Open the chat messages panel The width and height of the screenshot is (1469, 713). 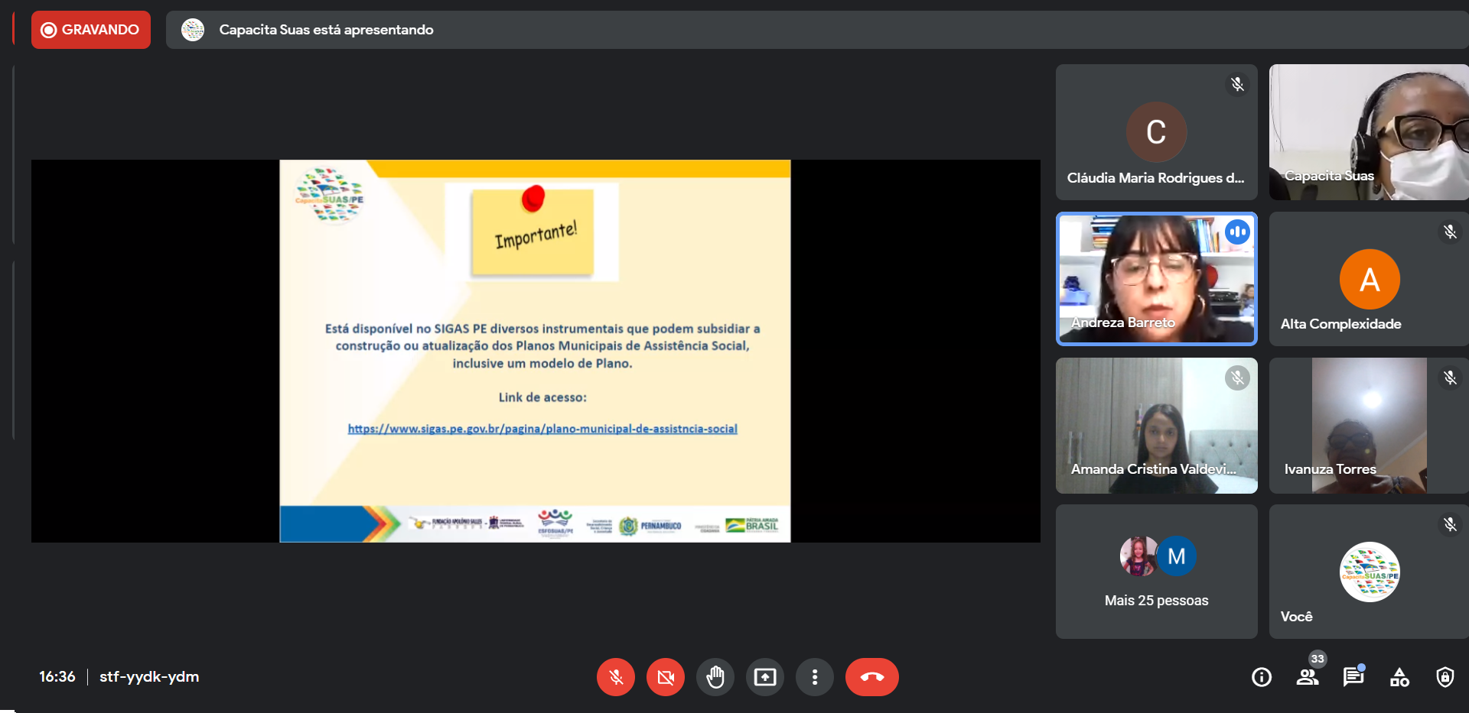pyautogui.click(x=1353, y=677)
